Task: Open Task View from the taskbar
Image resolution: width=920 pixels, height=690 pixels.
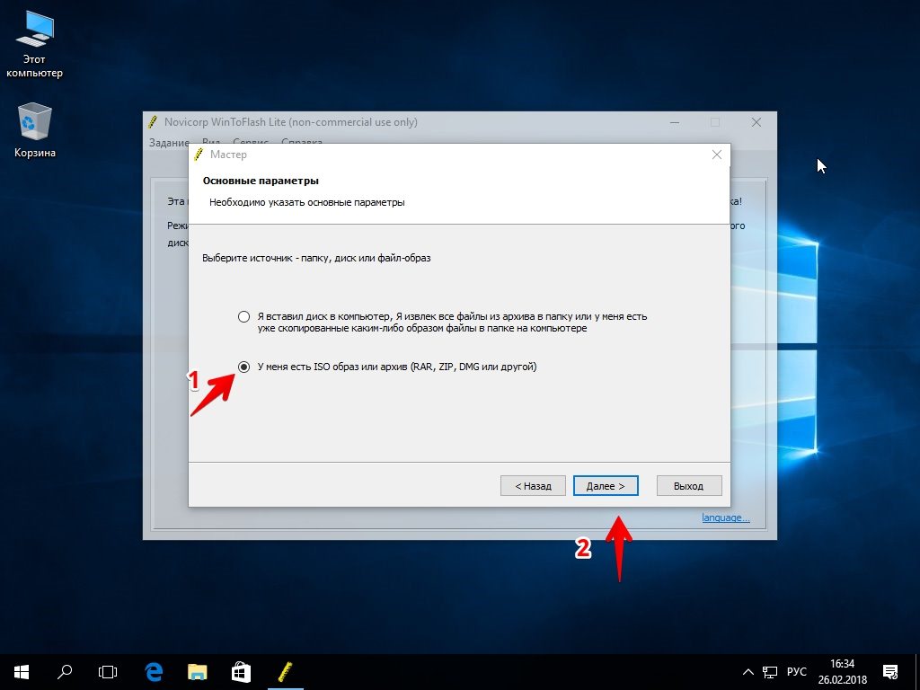Action: click(108, 672)
